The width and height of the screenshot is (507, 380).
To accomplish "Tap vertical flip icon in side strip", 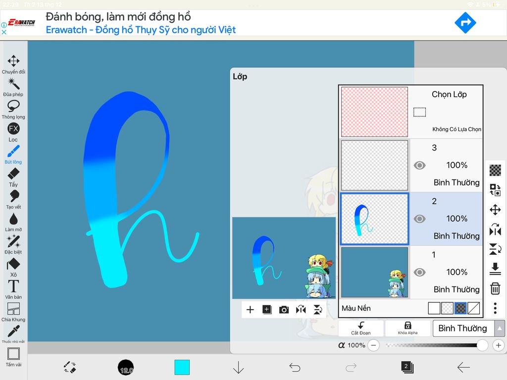I will click(495, 249).
